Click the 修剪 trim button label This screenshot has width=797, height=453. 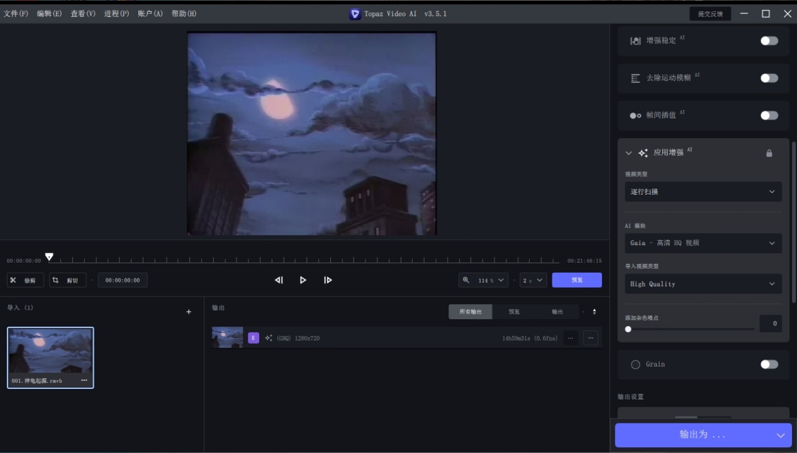point(30,281)
